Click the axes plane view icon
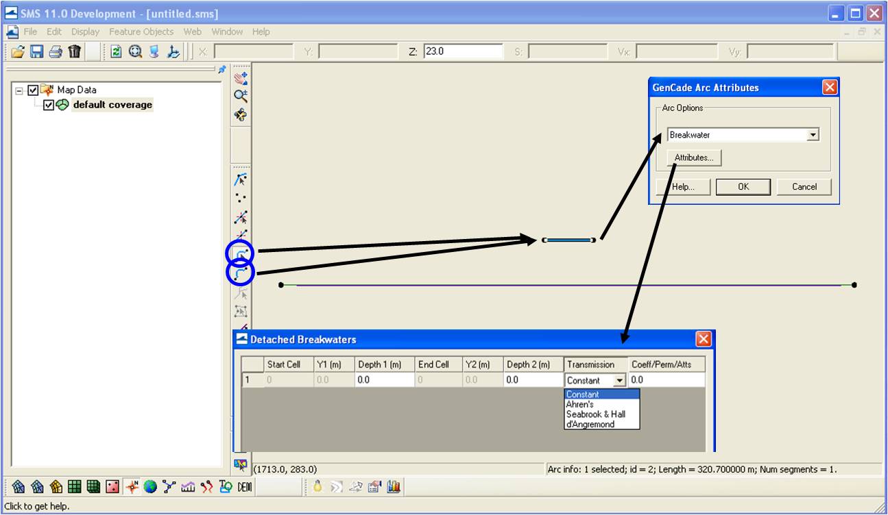The image size is (888, 515). click(173, 51)
